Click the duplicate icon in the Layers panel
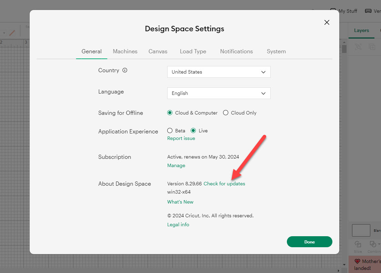 (372, 46)
